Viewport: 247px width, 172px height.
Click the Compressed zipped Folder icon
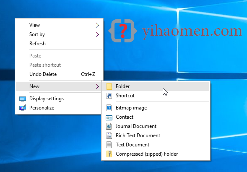pos(109,154)
